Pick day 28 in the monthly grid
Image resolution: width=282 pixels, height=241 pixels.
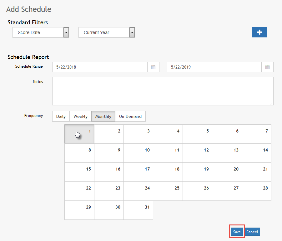tap(256, 191)
